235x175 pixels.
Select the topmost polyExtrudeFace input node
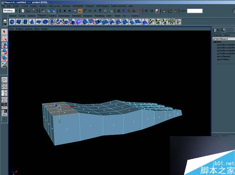tap(226, 45)
